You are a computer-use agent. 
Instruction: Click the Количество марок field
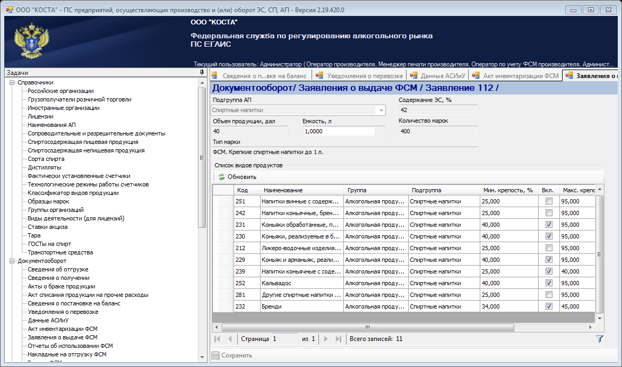438,131
